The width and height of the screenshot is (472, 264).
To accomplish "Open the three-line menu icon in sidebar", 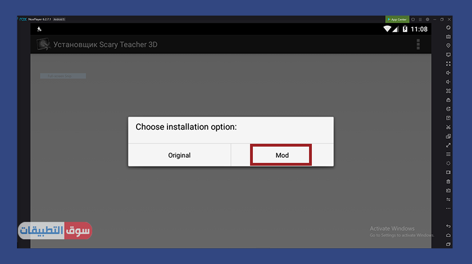I will pos(448,154).
